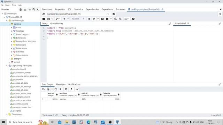Open new query tool for connection
This screenshot has height=125, width=223.
(x=114, y=14)
